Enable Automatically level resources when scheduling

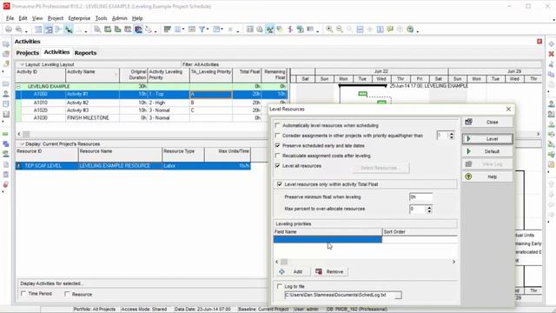click(x=278, y=125)
